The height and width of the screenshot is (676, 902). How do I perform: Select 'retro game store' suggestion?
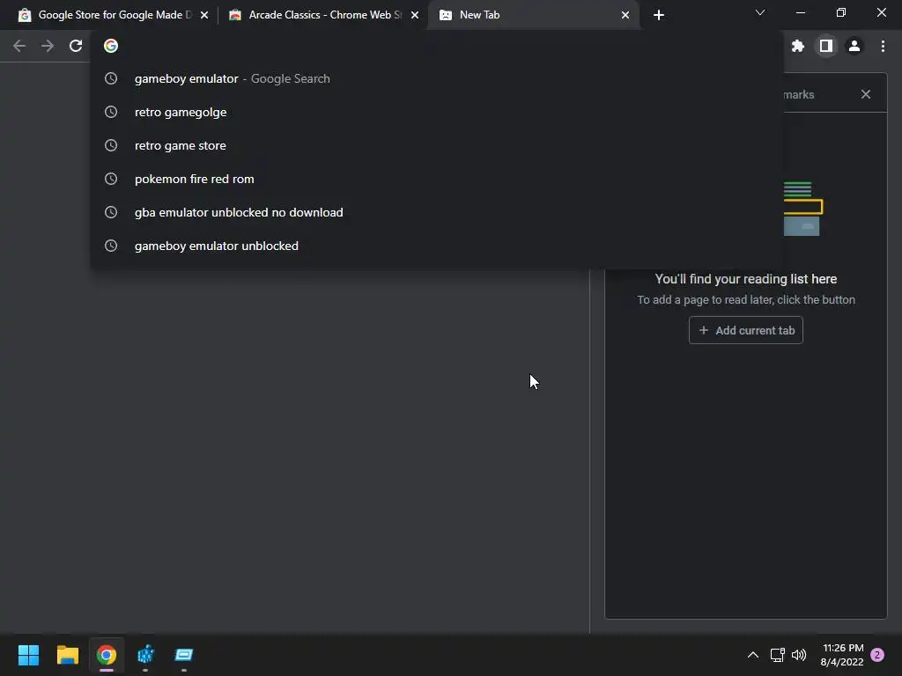pyautogui.click(x=437, y=145)
